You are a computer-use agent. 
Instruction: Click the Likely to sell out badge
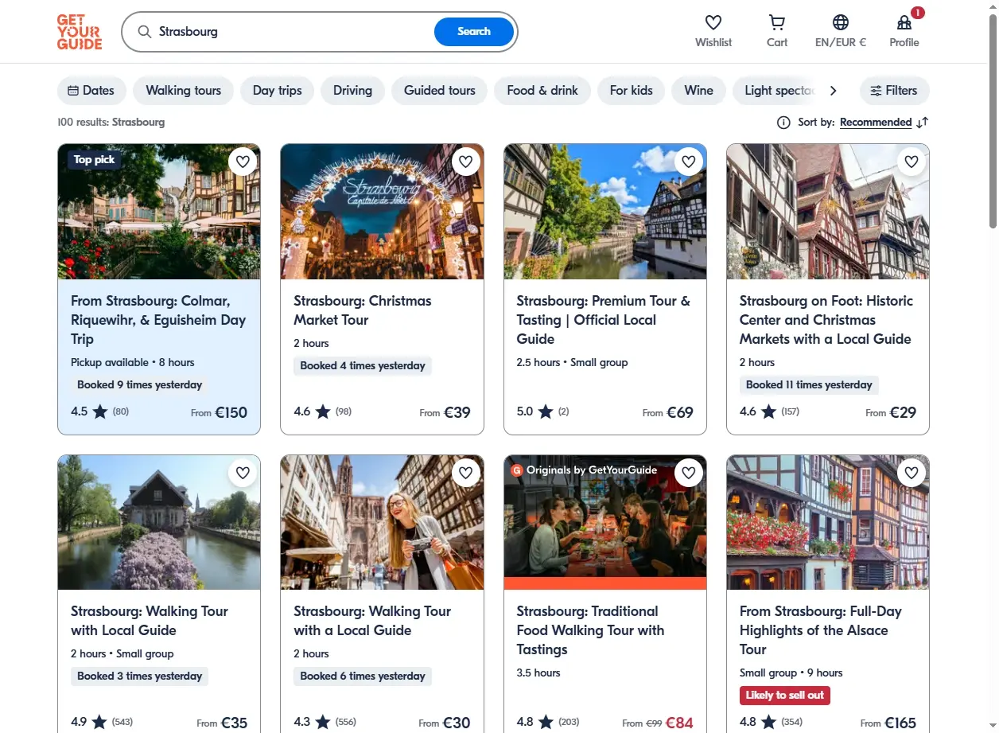tap(785, 695)
